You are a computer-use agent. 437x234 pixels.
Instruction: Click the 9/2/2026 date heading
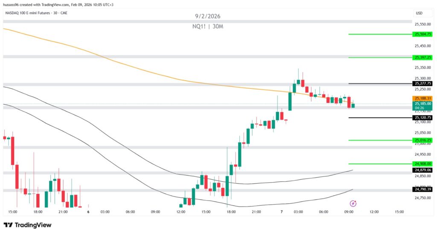coord(208,17)
